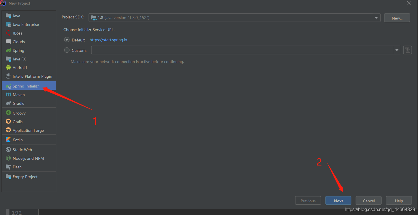
Task: Select the Groovy entry text
Action: (x=19, y=113)
